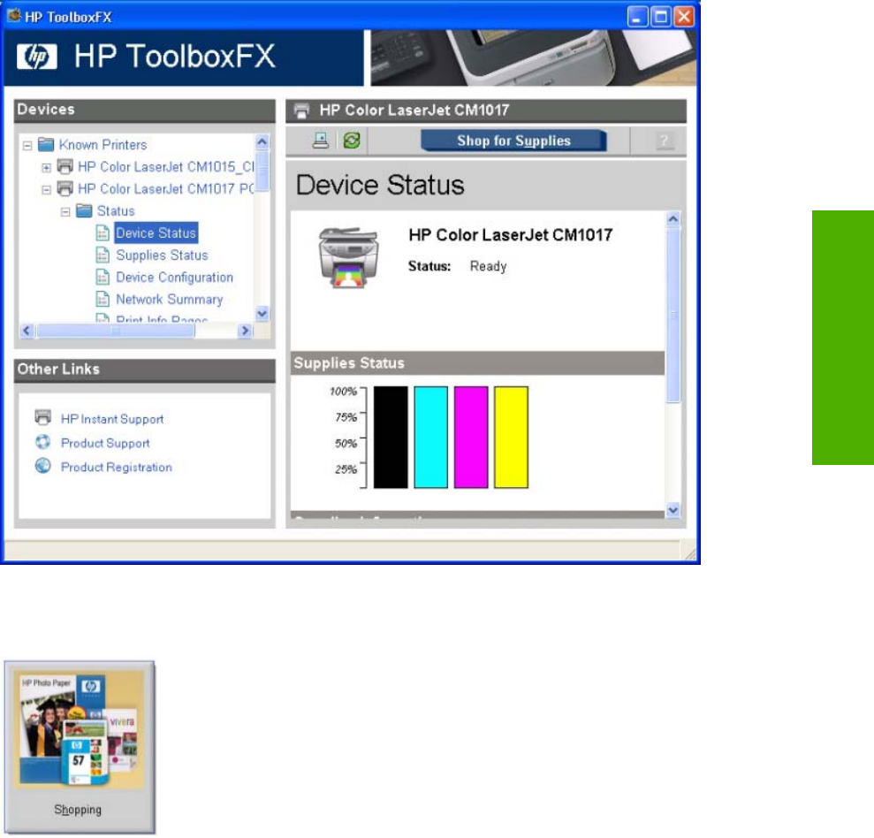The height and width of the screenshot is (838, 874).
Task: Click the Network Summary page icon
Action: (103, 299)
